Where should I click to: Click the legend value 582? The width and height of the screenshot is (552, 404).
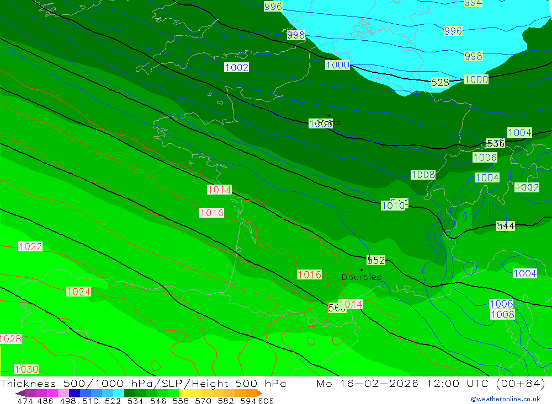pos(226,401)
